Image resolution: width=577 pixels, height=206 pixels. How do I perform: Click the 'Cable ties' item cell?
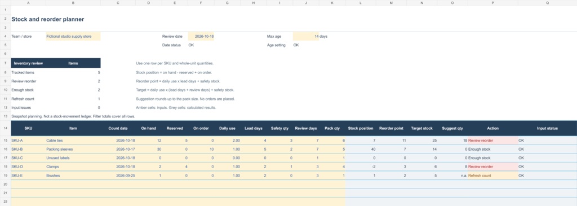click(x=73, y=141)
